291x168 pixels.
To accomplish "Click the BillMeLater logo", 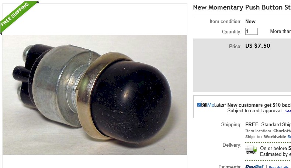I will tap(211, 105).
